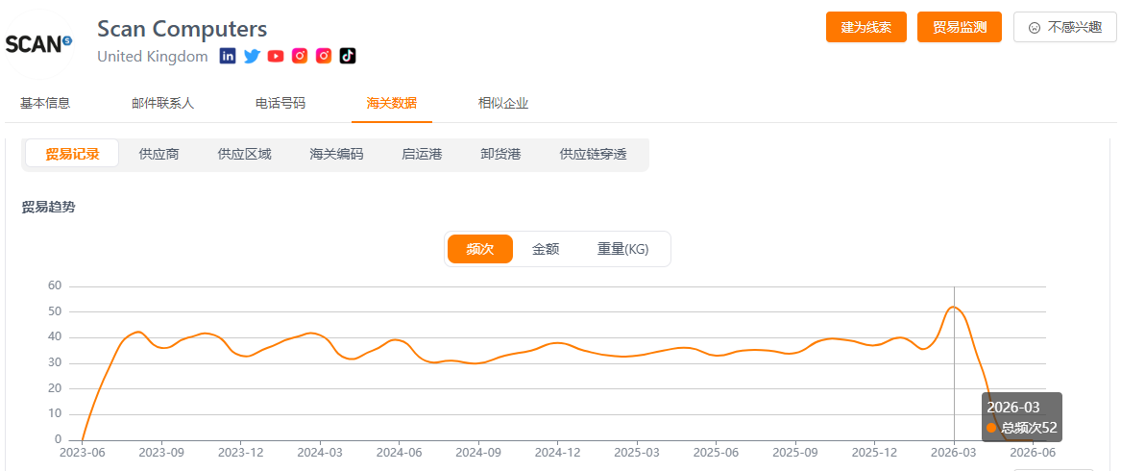Click the 50 y-axis value

pyautogui.click(x=55, y=311)
